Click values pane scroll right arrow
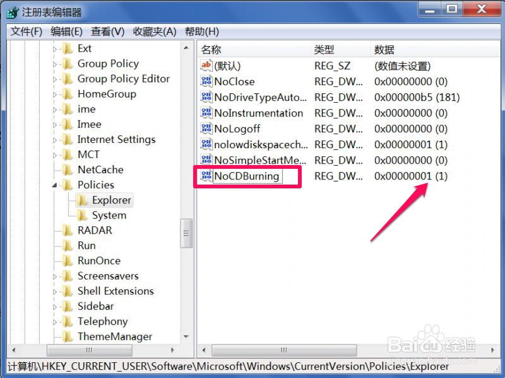The image size is (505, 378). pyautogui.click(x=493, y=350)
